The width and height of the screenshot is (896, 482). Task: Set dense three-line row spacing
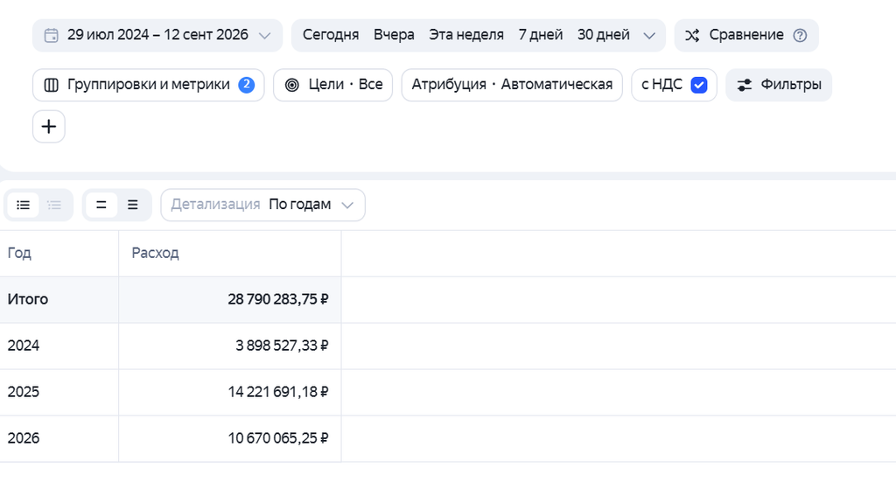click(x=133, y=205)
